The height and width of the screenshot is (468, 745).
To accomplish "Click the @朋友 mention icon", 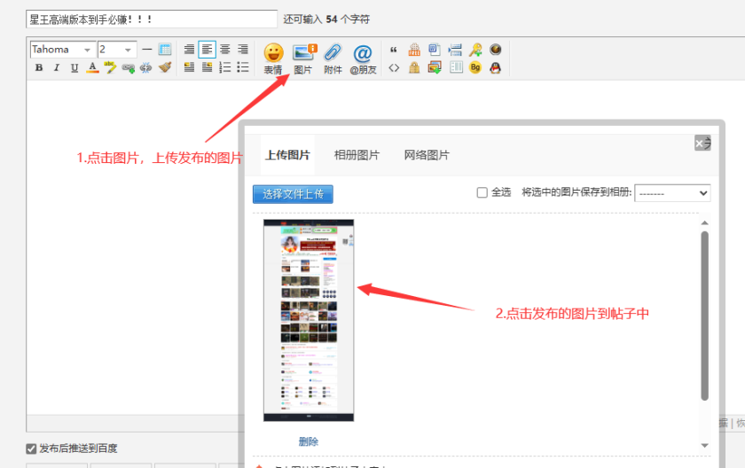I will (x=363, y=58).
